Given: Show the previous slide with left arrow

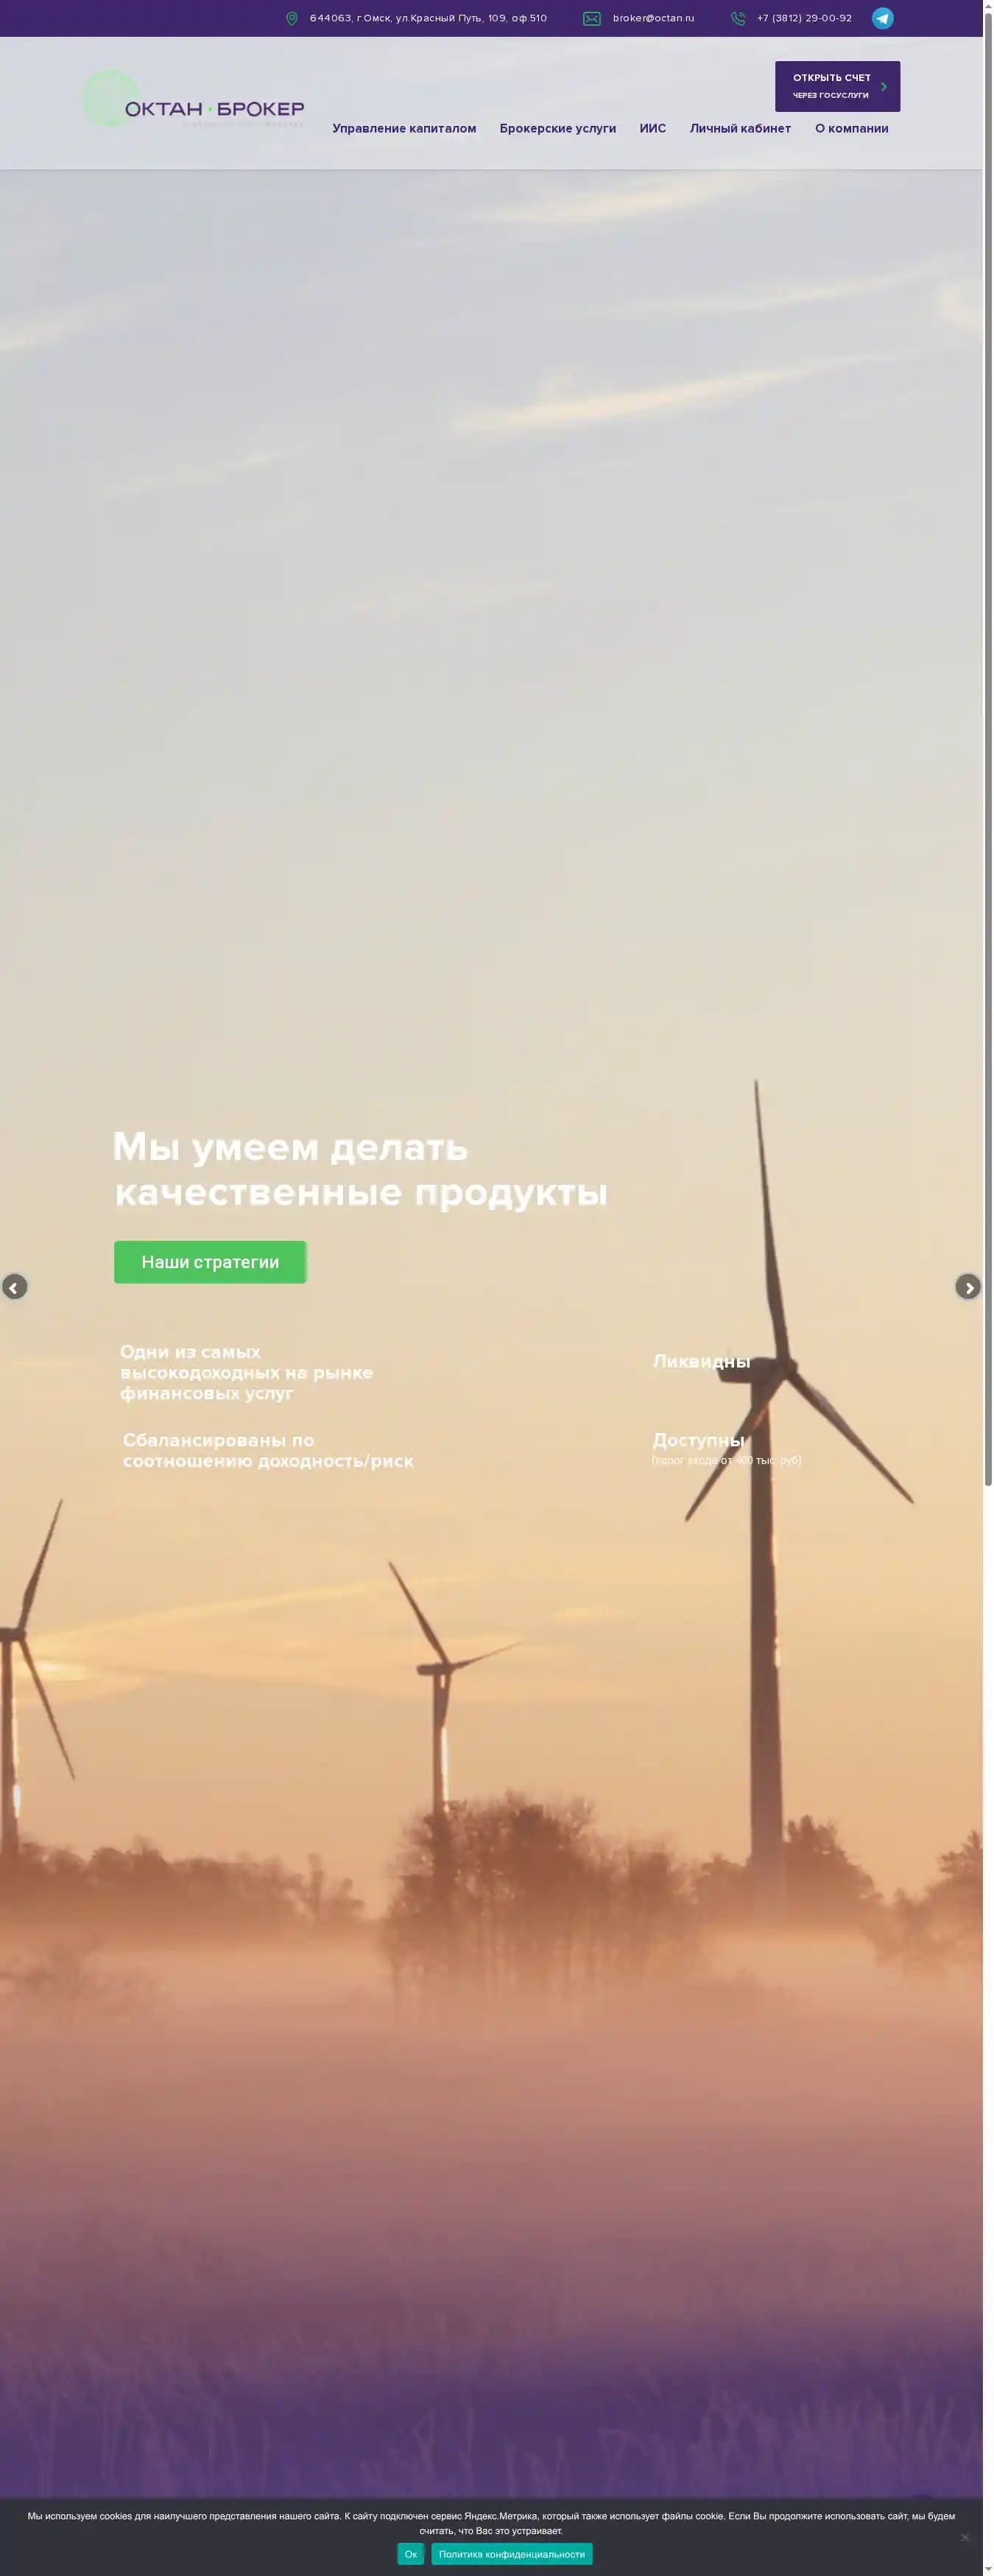Looking at the screenshot, I should 14,1287.
